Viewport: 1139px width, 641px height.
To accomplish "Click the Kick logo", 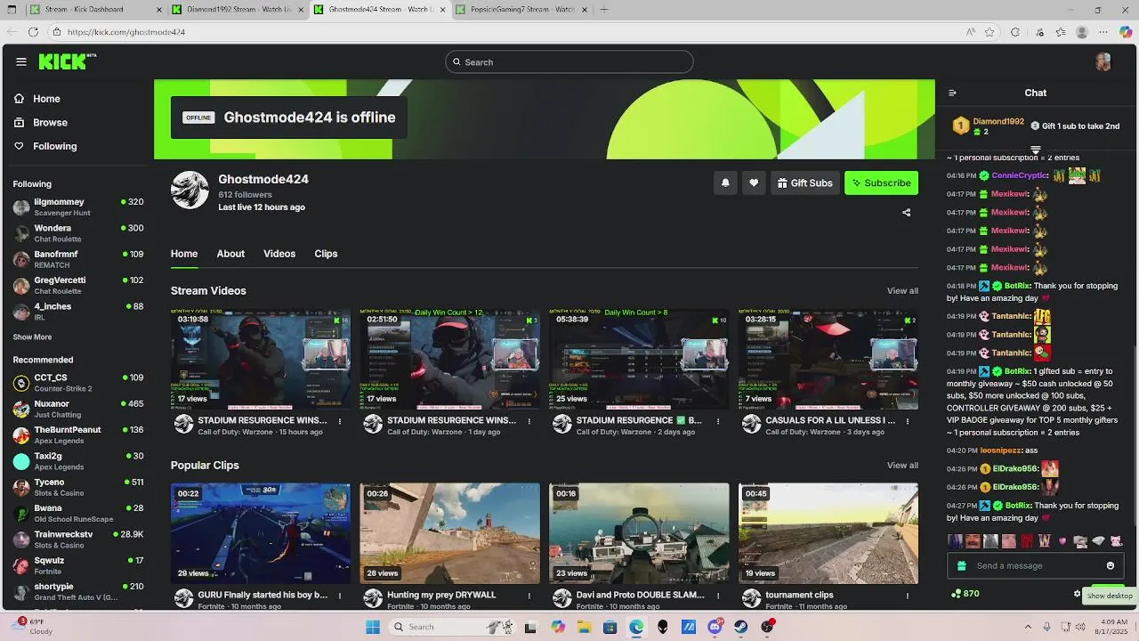I will point(67,61).
